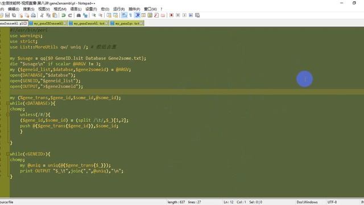Toggle synchronized vertical scrolling icon
The image size is (364, 205).
[x=109, y=15]
